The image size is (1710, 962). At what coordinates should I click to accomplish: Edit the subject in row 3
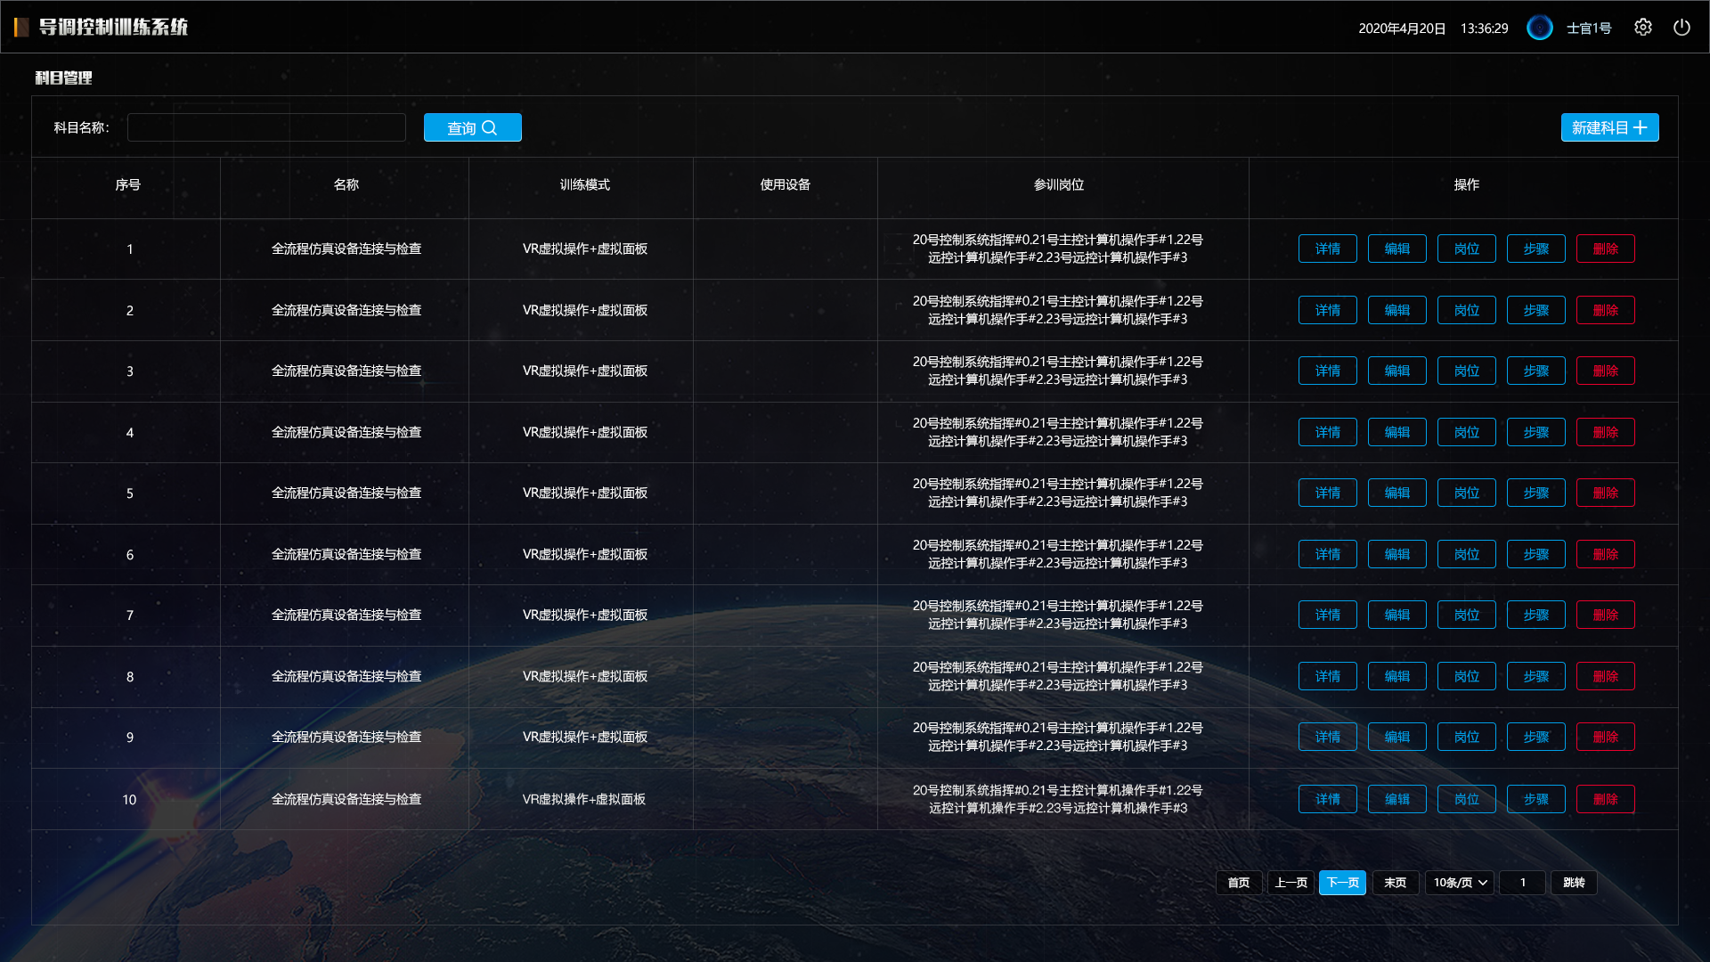(1396, 371)
